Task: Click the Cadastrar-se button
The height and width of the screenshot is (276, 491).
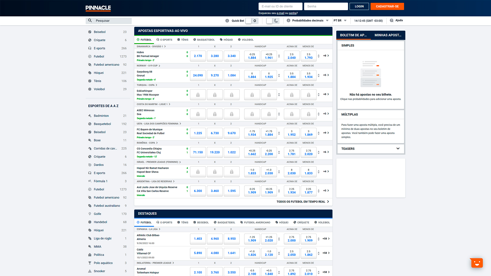Action: pyautogui.click(x=387, y=6)
